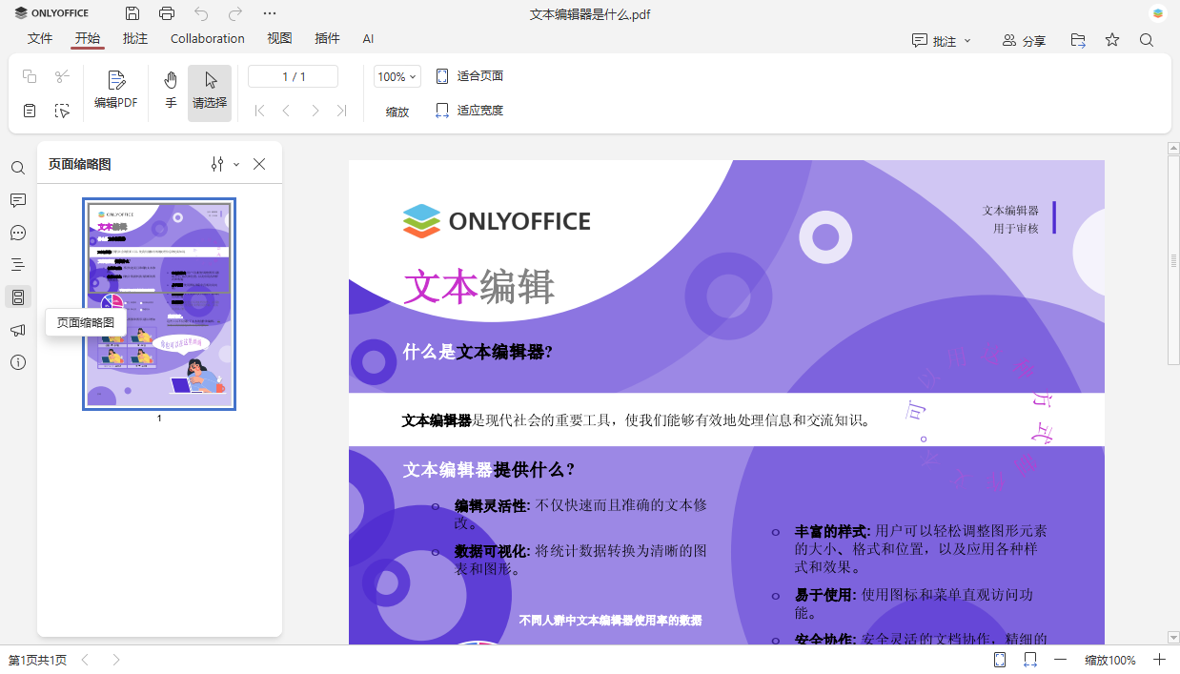Open the 文件 menu

[40, 38]
